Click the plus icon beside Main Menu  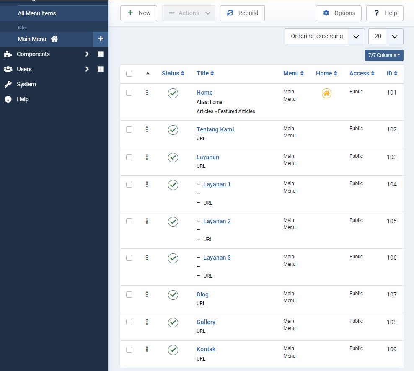click(101, 39)
